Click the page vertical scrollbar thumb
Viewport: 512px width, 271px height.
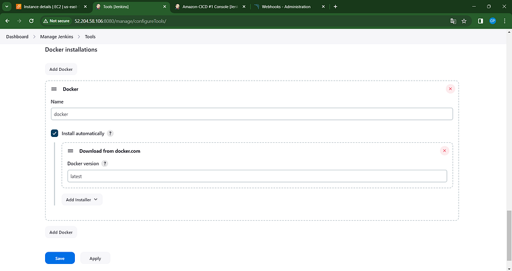[x=508, y=235]
